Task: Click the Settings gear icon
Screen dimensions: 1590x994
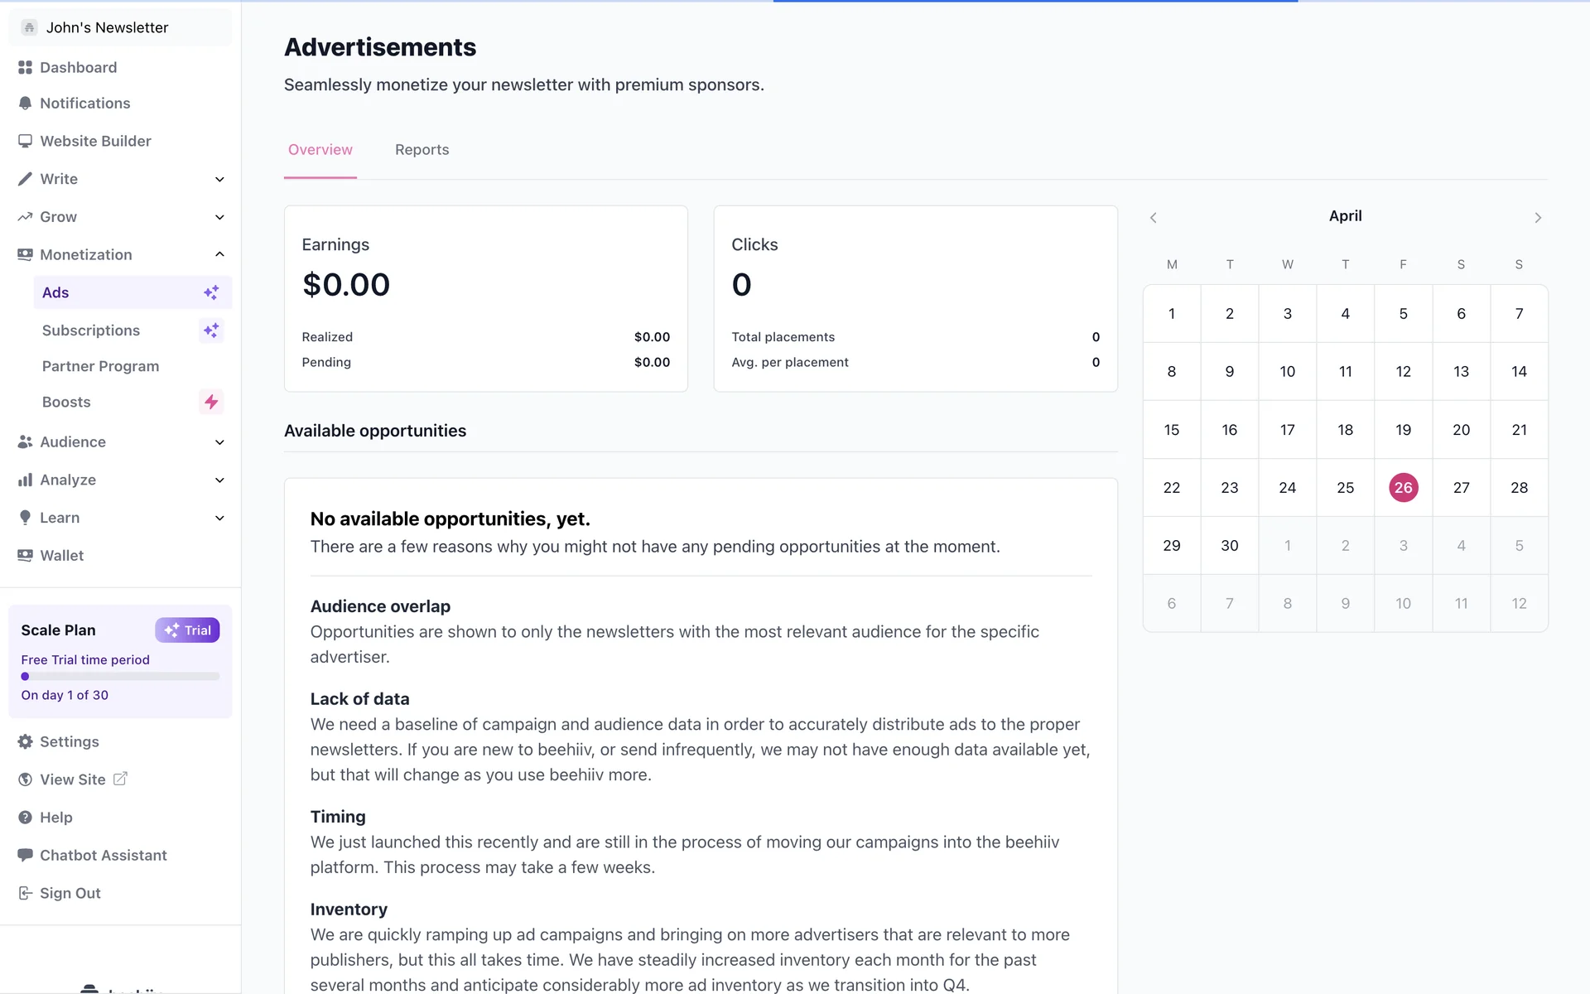Action: tap(25, 742)
